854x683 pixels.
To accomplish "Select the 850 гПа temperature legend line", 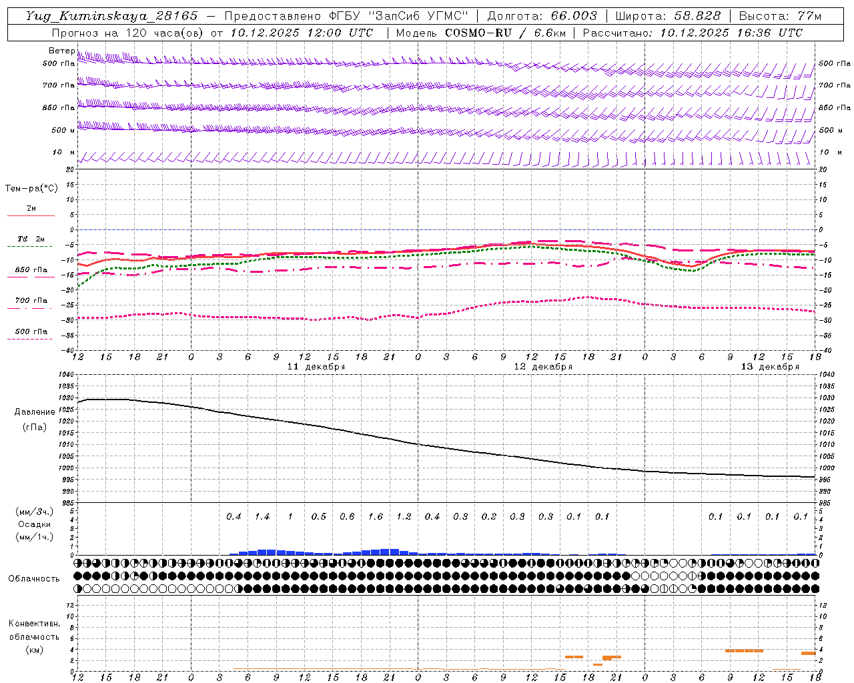I will click(x=31, y=277).
